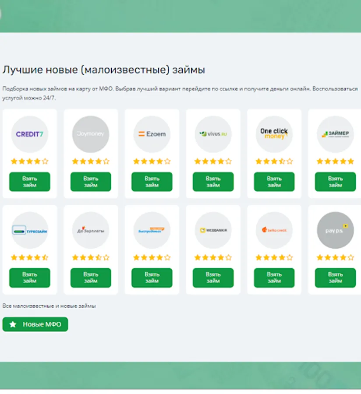Take a loan from Ezaem
The image size is (361, 394).
152,182
